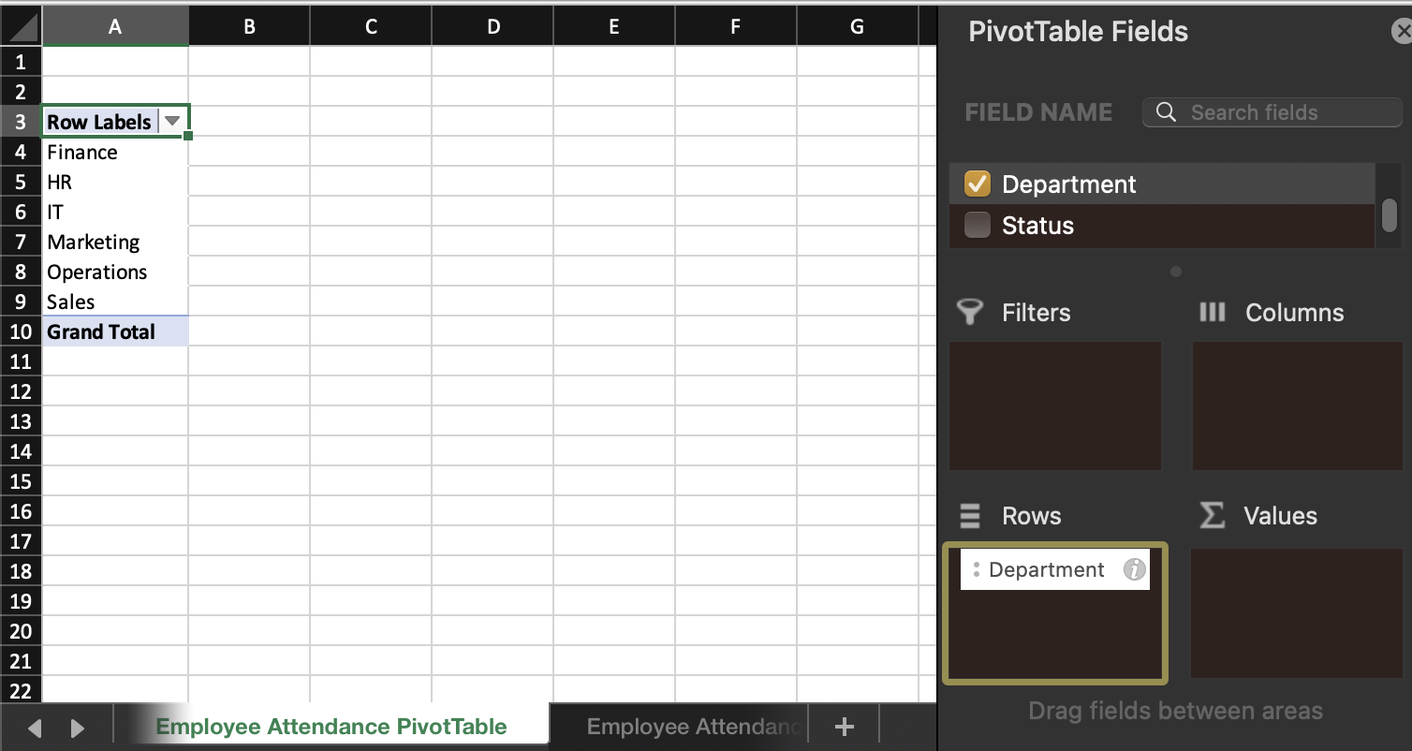Click the Department field grip handle in Rows
Viewport: 1412px width, 751px height.
976,569
